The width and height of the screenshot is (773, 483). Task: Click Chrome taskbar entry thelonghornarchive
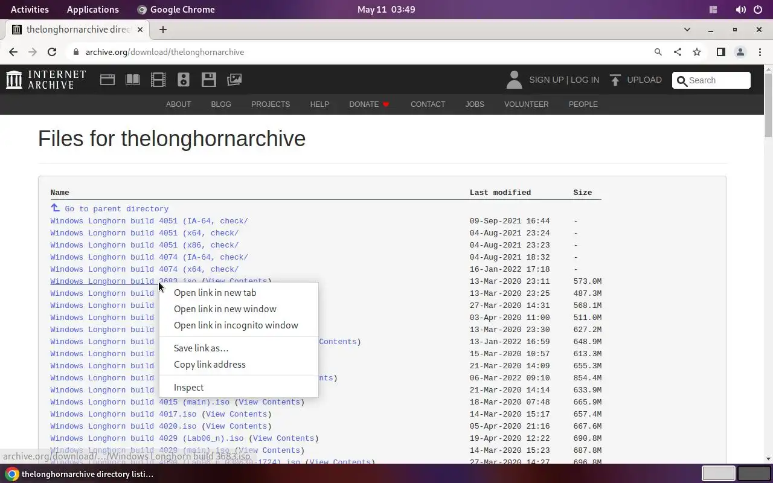pyautogui.click(x=81, y=474)
